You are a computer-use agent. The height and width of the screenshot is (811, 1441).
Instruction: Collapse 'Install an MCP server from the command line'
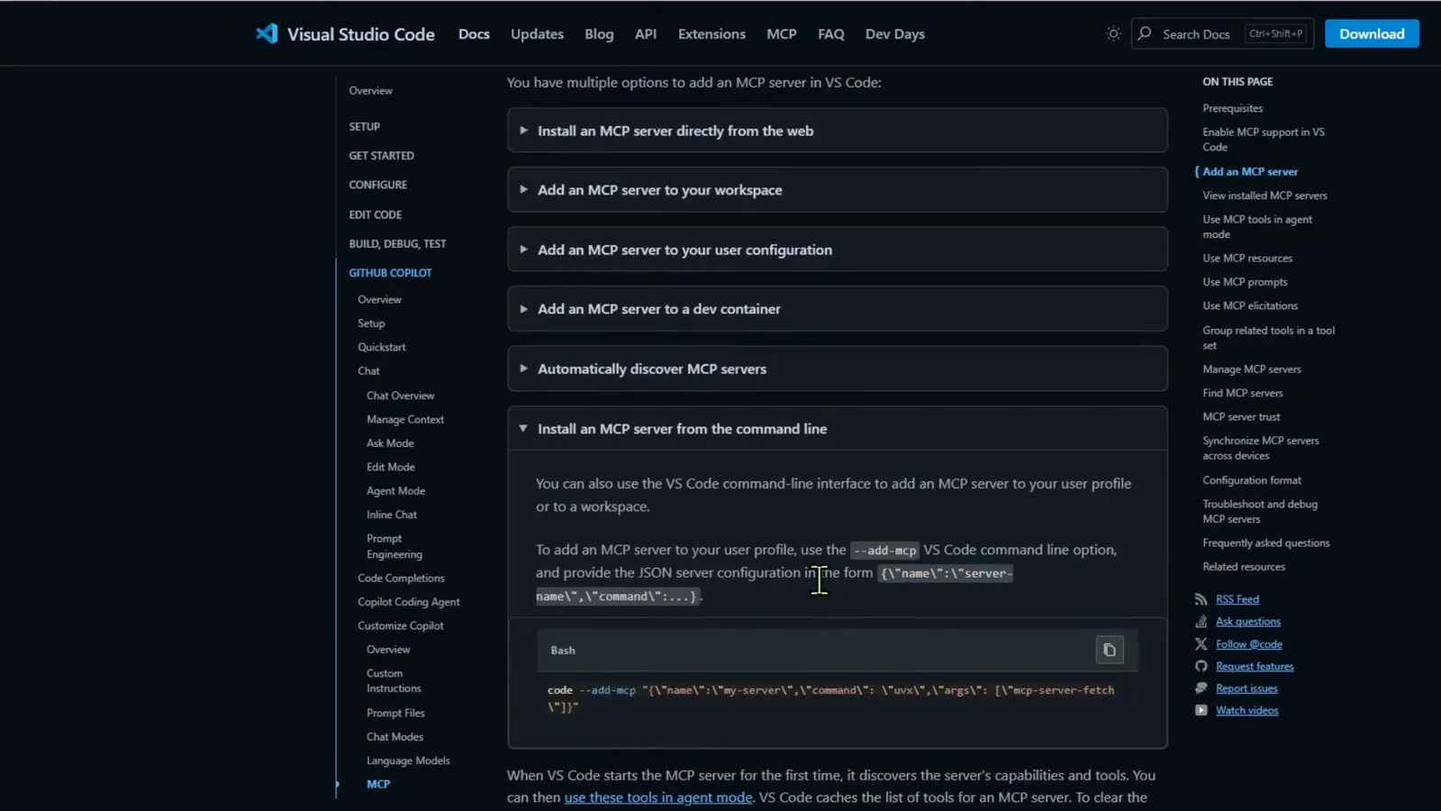point(838,429)
